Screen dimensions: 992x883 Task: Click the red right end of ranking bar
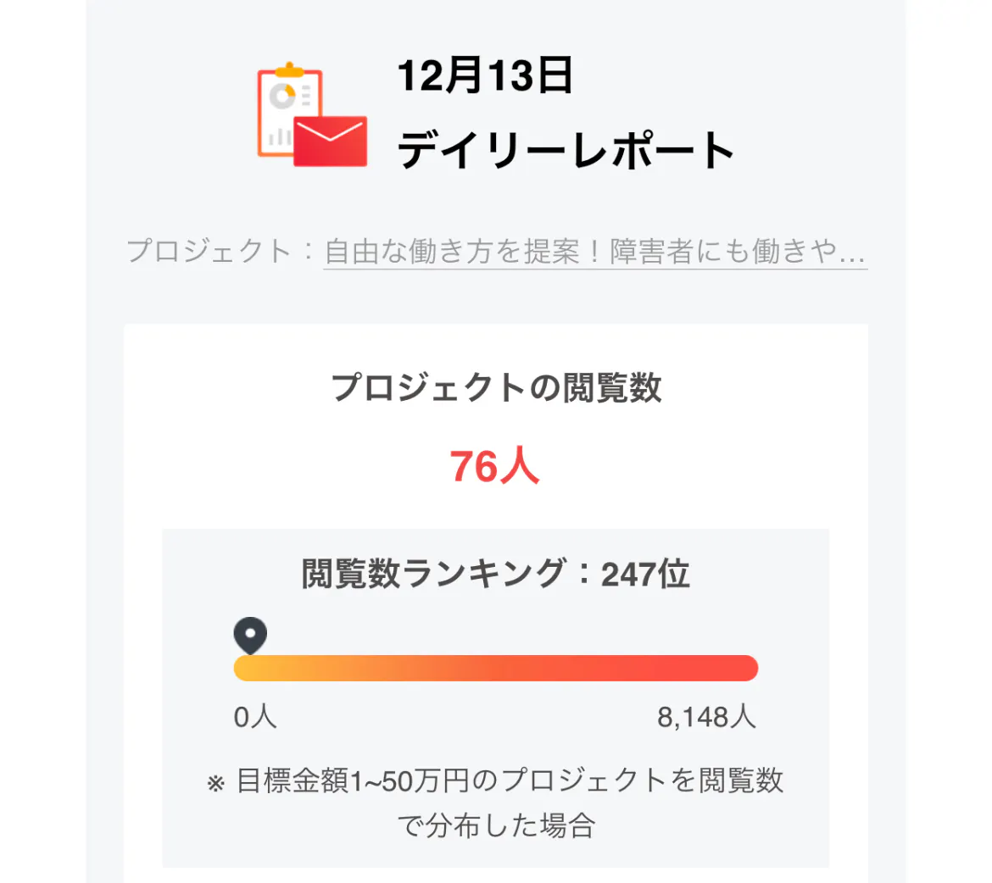pyautogui.click(x=744, y=668)
